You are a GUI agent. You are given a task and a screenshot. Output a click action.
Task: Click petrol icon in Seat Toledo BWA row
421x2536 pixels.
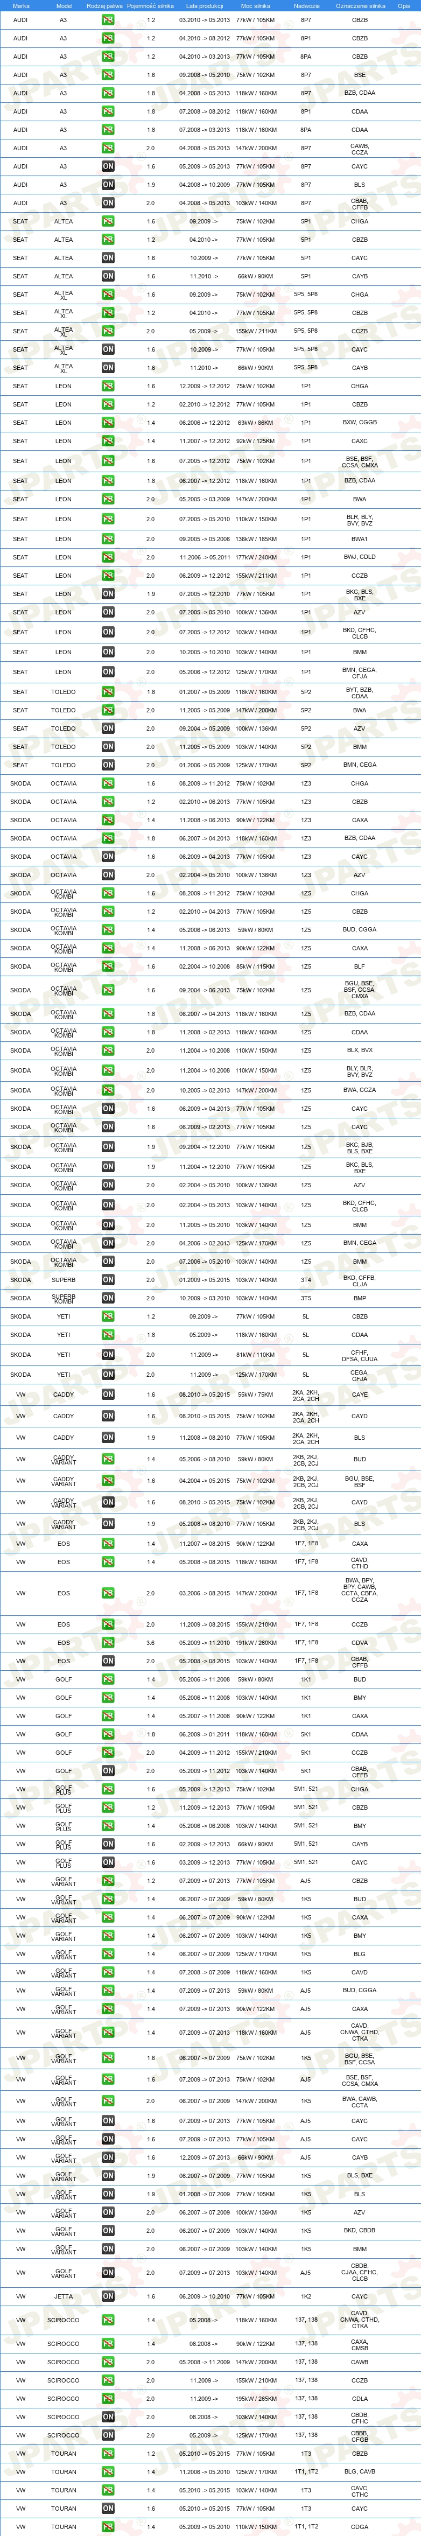(108, 710)
